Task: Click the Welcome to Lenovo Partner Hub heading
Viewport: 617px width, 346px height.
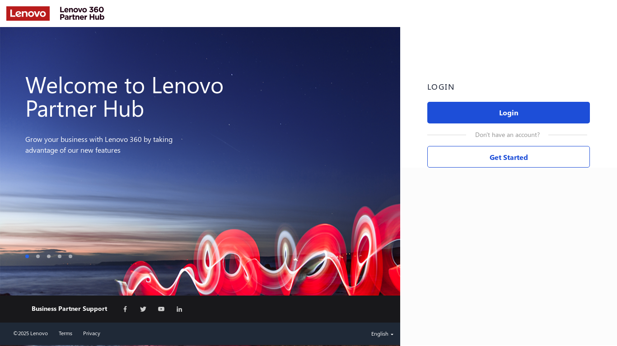Action: pyautogui.click(x=125, y=97)
